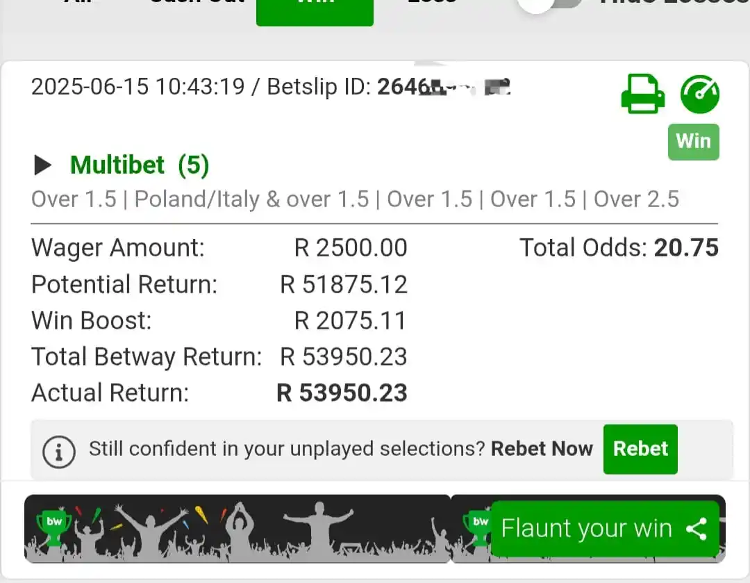
Task: Open the Multibet (5) heading
Action: point(140,165)
